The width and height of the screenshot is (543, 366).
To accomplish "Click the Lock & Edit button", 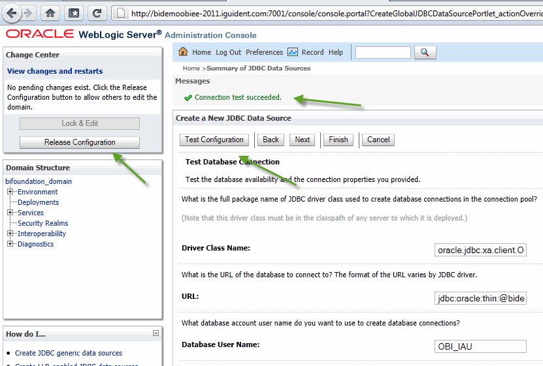I will coord(80,123).
